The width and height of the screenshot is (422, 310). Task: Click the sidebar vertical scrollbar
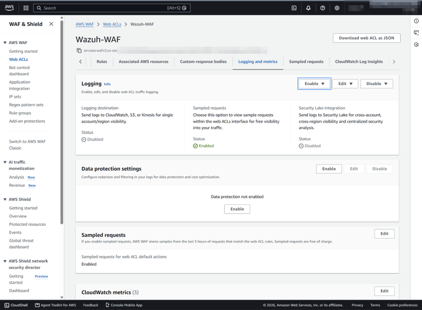[62, 122]
